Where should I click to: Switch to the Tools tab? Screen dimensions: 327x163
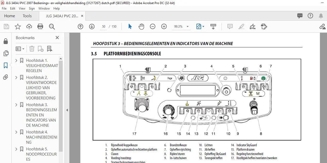tap(27, 16)
